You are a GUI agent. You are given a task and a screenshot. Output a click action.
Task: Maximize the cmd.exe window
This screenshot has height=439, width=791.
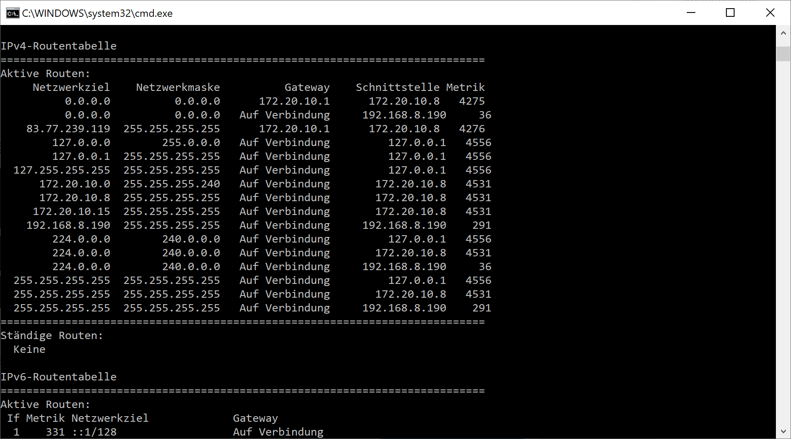(730, 13)
